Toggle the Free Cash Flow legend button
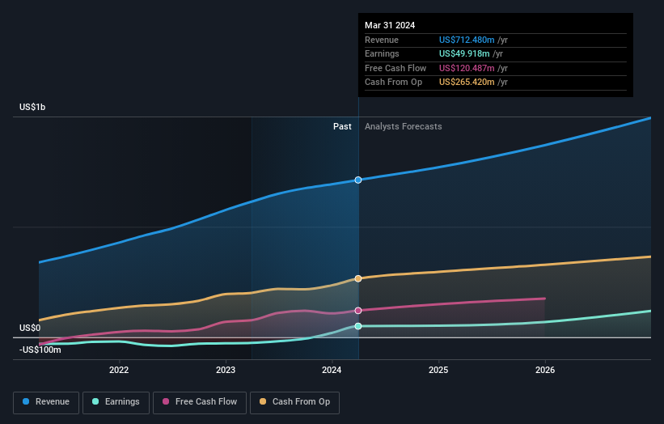Viewport: 664px width, 424px height. (x=200, y=402)
